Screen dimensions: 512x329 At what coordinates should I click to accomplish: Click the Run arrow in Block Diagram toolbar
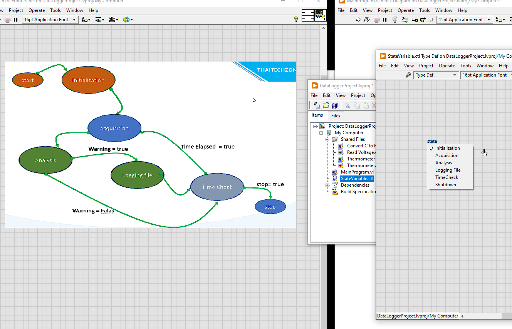[358, 20]
